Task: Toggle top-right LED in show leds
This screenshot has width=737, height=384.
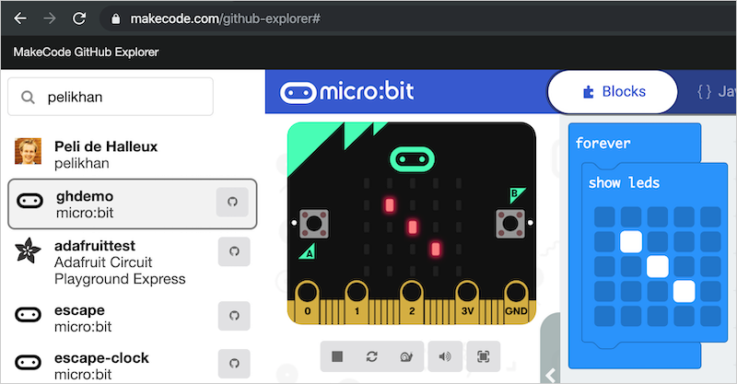Action: click(x=710, y=216)
